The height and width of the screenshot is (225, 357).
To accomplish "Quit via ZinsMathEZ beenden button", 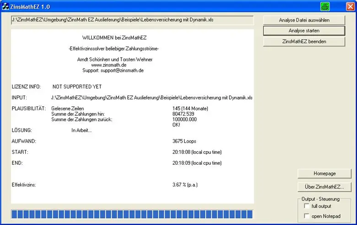I will [x=304, y=42].
